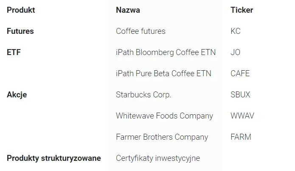Click the Produkty strukturyzowane label
The image size is (295, 171).
(54, 158)
